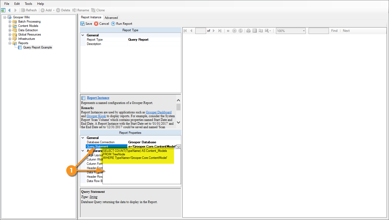Select Query Report Example in the tree
Viewport: 389px width, 220px height.
[37, 47]
